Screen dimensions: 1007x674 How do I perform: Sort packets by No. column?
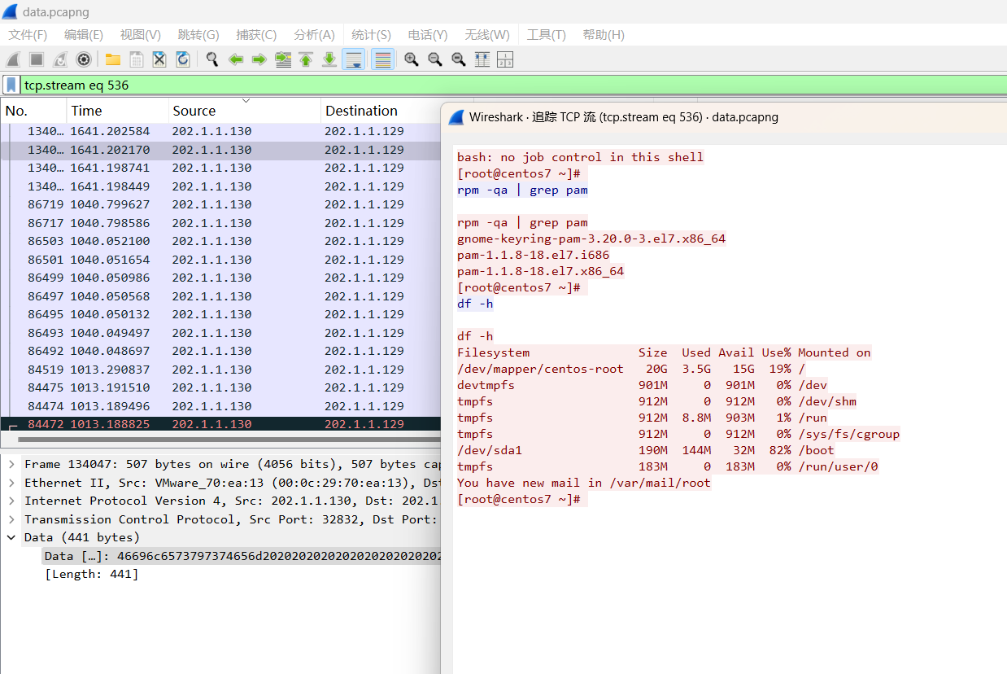click(33, 111)
